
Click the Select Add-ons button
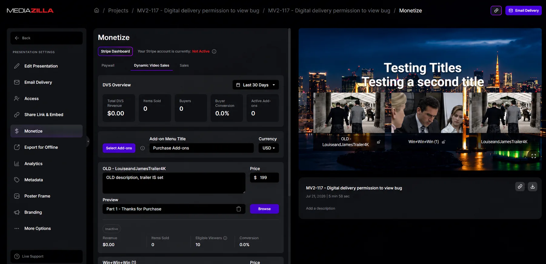(x=119, y=148)
